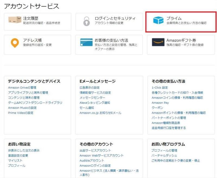The width and height of the screenshot is (217, 178).
Task: Open the 注文履歴 card title
Action: coord(31,18)
